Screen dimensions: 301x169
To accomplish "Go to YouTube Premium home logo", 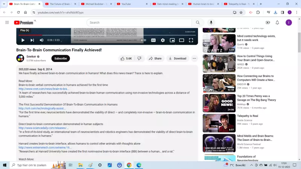I will click(24, 23).
